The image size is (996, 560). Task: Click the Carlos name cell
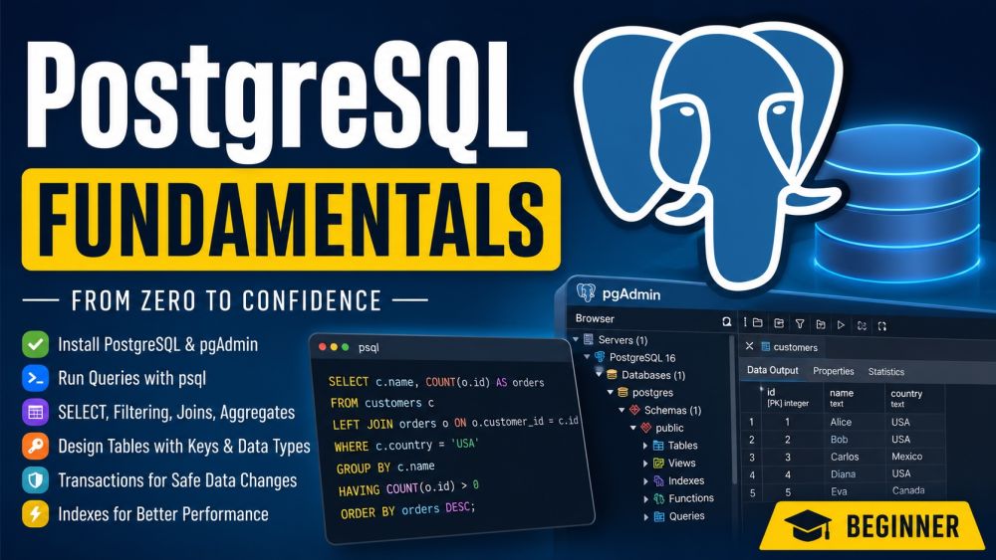point(845,457)
